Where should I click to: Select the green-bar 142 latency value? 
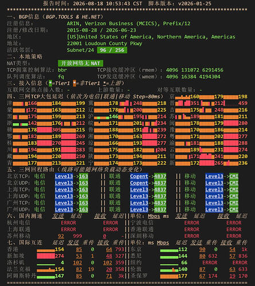[32, 123]
